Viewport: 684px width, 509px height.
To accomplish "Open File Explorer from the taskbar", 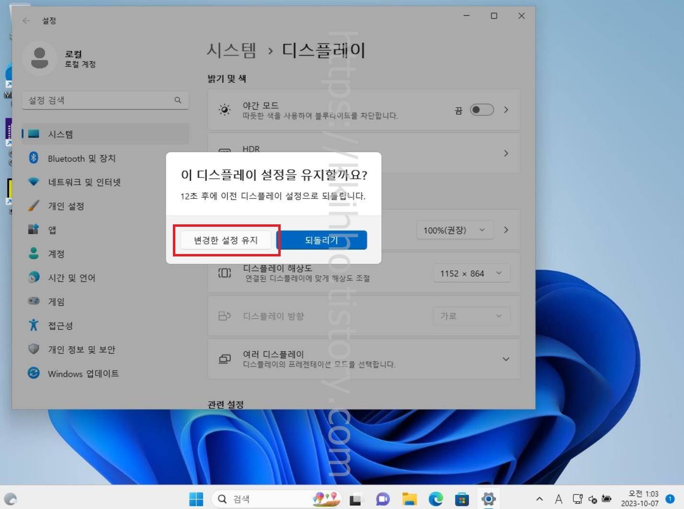I will pyautogui.click(x=409, y=499).
